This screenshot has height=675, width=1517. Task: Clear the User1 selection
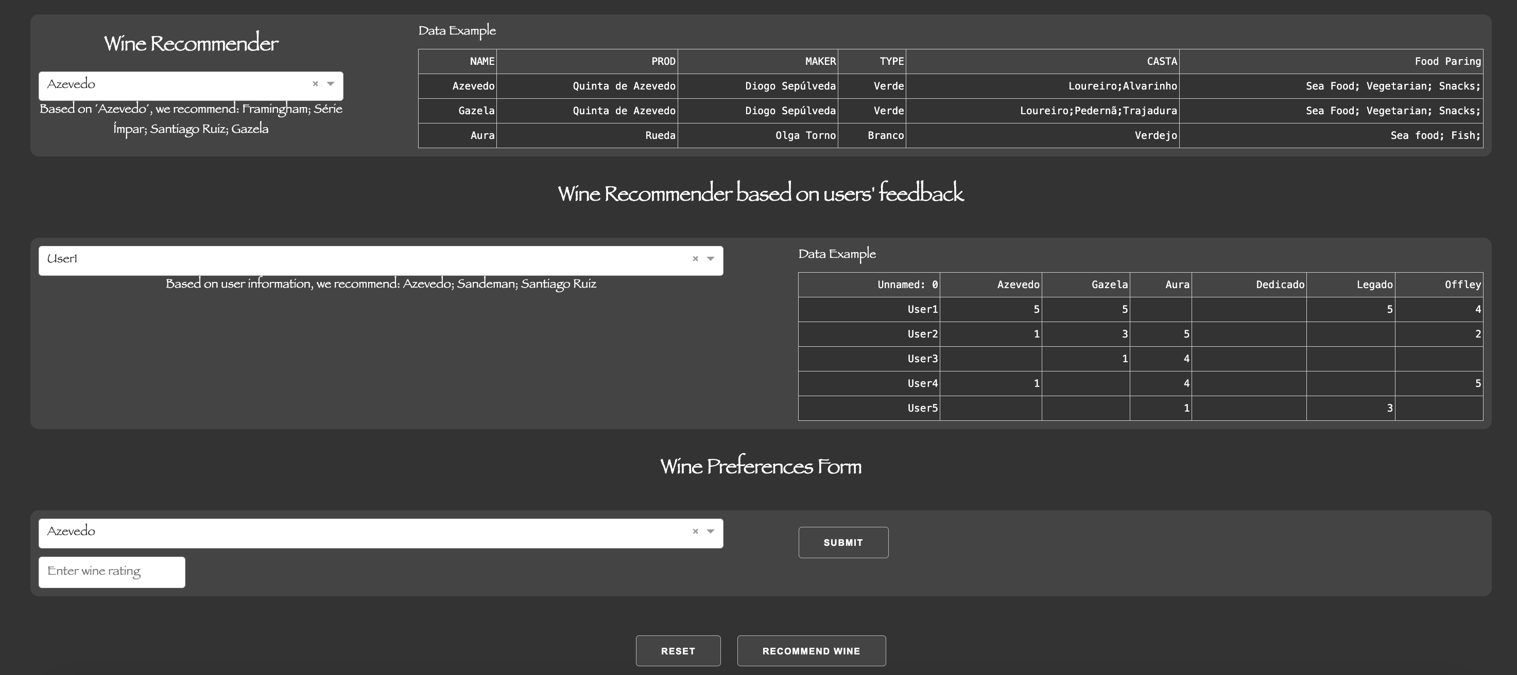coord(695,259)
